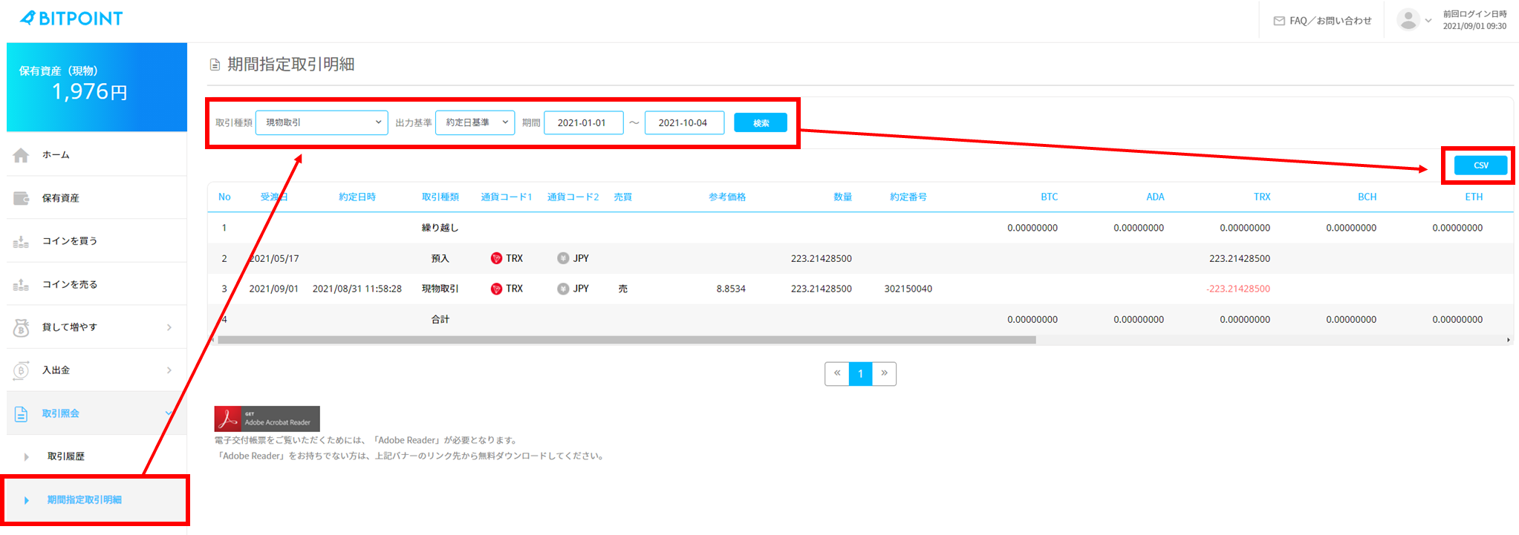1519x535 pixels.
Task: Click the JPY coin icon in row 3
Action: pos(563,289)
